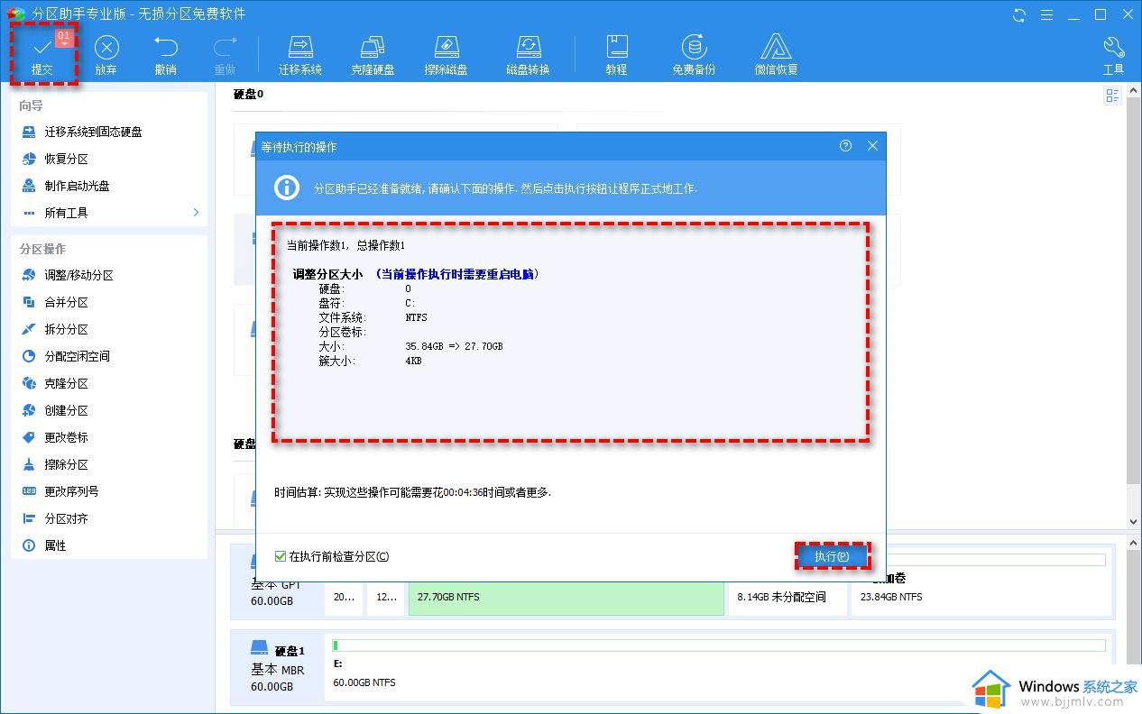Viewport: 1142px width, 714px height.
Task: Open the 微信恢复 tool
Action: click(776, 54)
